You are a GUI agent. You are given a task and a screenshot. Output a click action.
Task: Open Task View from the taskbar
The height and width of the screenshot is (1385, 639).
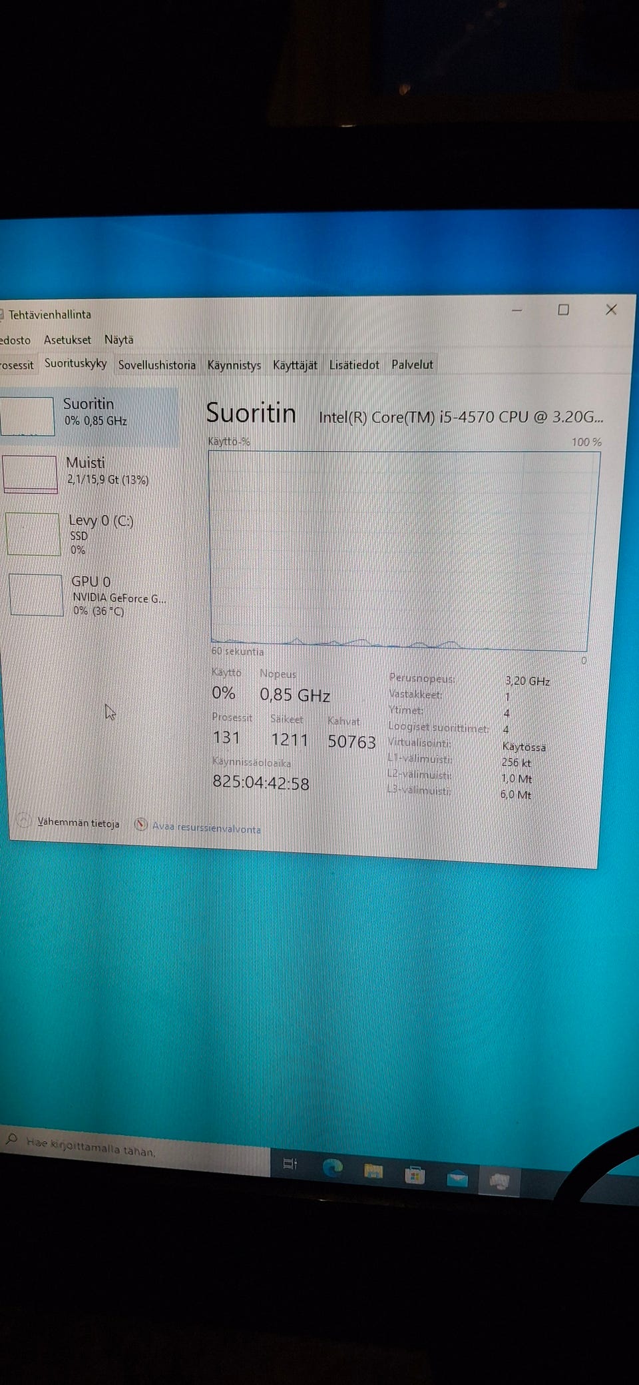(x=290, y=1164)
